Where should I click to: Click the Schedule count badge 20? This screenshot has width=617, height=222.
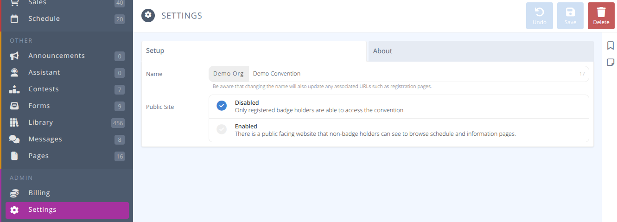pyautogui.click(x=120, y=19)
